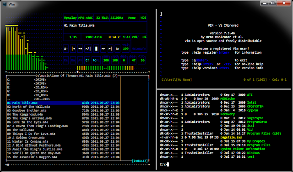This screenshot has width=293, height=172.
Task: Click 'pagefile.sys' in directory listing
Action: [x=231, y=138]
